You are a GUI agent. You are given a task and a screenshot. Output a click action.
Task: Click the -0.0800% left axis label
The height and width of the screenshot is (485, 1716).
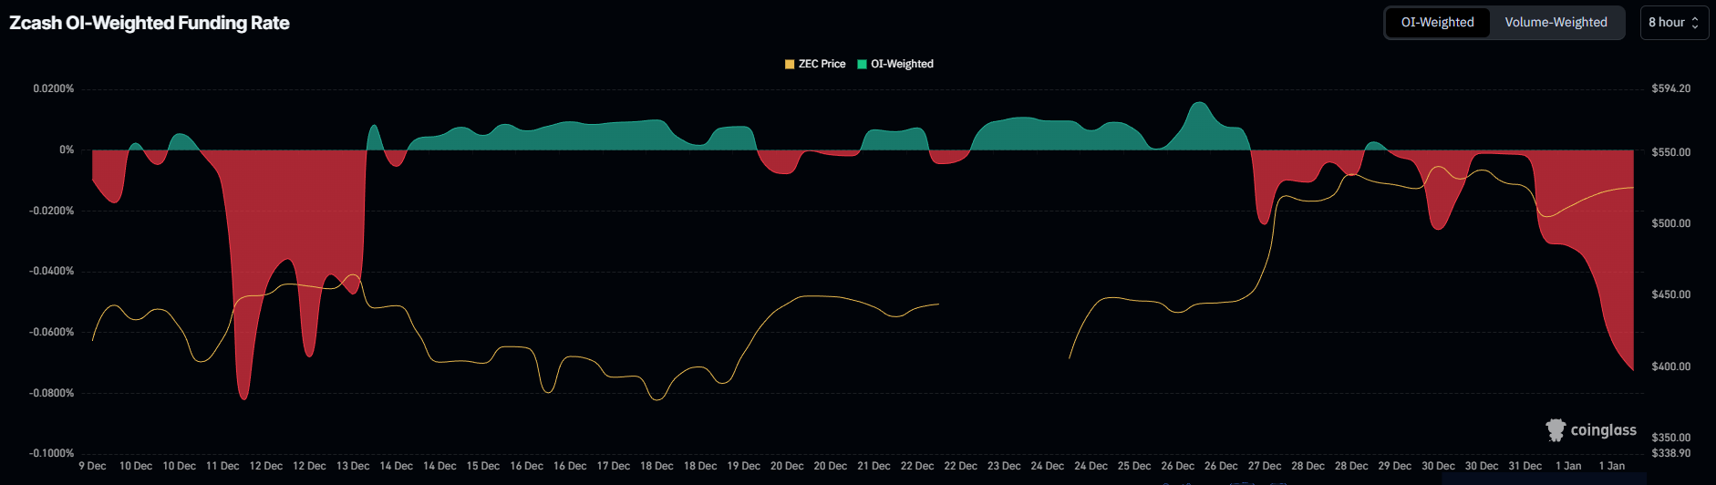pyautogui.click(x=52, y=393)
